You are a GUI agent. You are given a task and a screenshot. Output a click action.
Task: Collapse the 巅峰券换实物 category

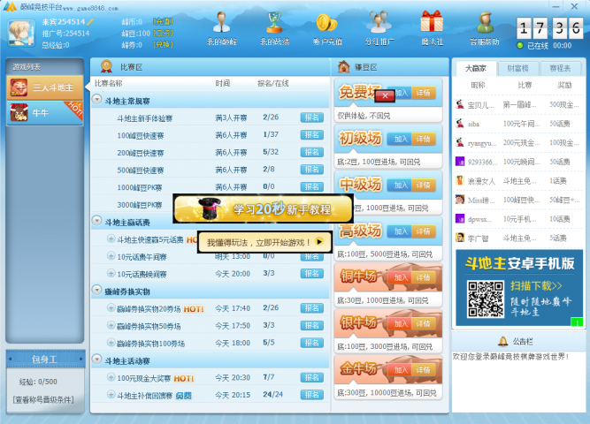click(97, 291)
